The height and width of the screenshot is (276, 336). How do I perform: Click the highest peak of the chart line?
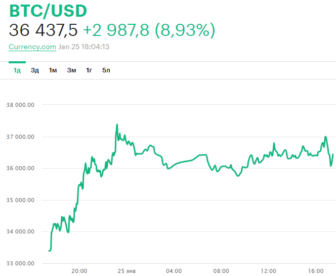[117, 125]
